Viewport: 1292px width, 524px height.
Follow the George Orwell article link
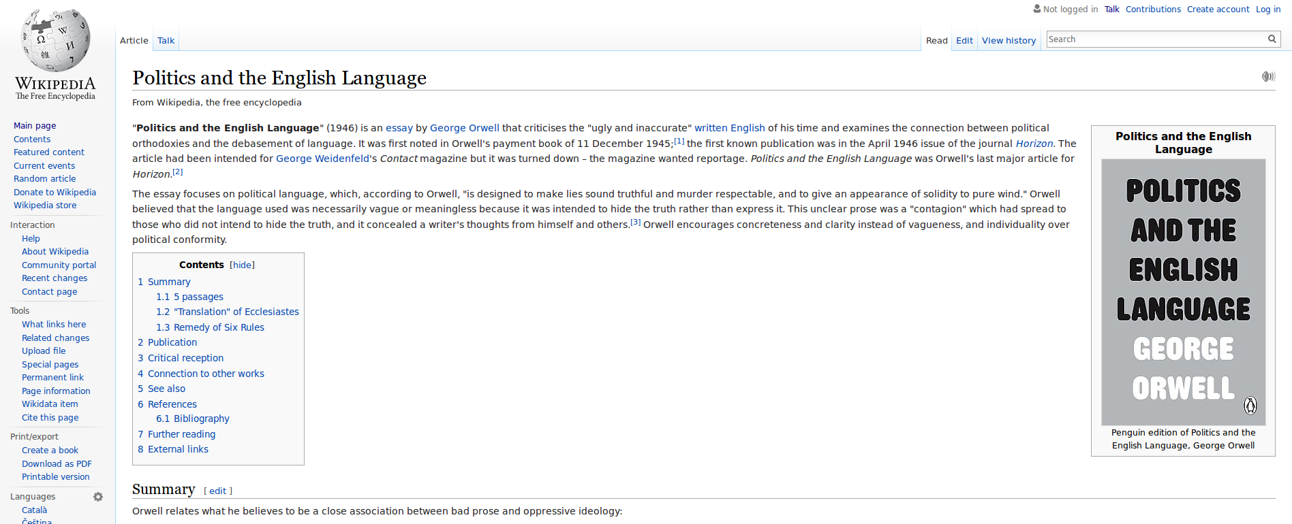tap(465, 128)
